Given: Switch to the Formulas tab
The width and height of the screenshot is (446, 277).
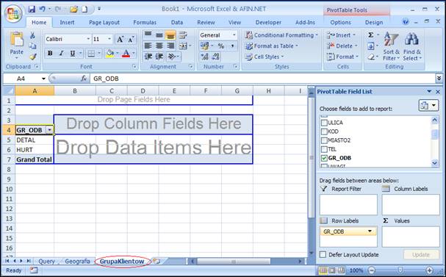Looking at the screenshot, I should [x=145, y=23].
